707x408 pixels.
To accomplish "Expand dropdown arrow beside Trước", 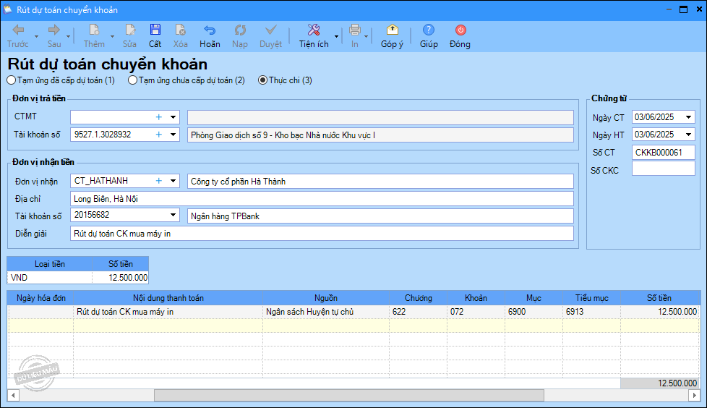I will (x=37, y=37).
